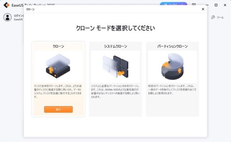Click the title bar menu icon beside upgrade
The height and width of the screenshot is (142, 231).
[194, 4]
